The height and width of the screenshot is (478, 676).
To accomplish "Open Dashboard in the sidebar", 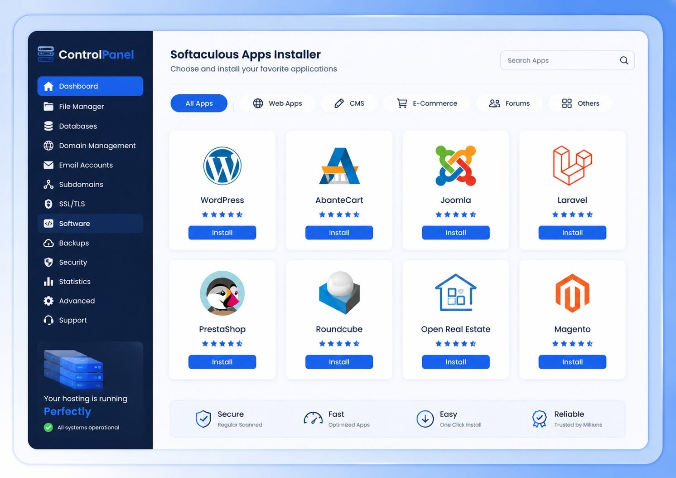I will coord(90,86).
